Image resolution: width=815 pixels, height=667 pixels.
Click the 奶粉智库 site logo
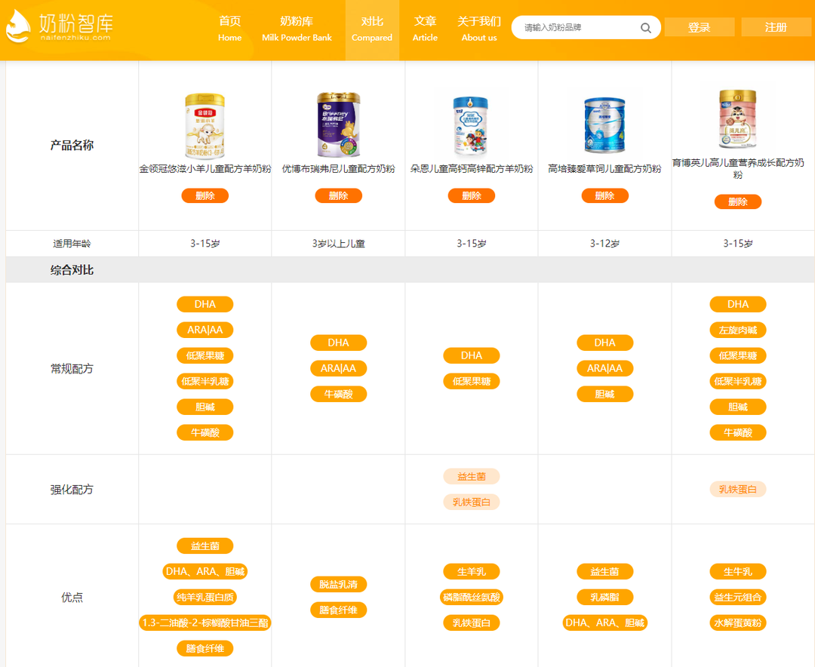[59, 27]
